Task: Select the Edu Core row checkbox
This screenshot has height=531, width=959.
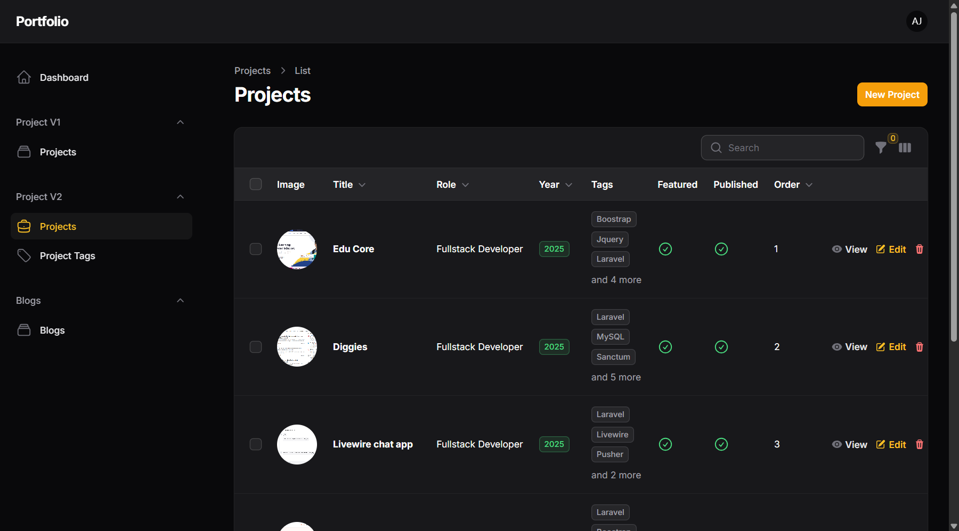Action: coord(256,249)
